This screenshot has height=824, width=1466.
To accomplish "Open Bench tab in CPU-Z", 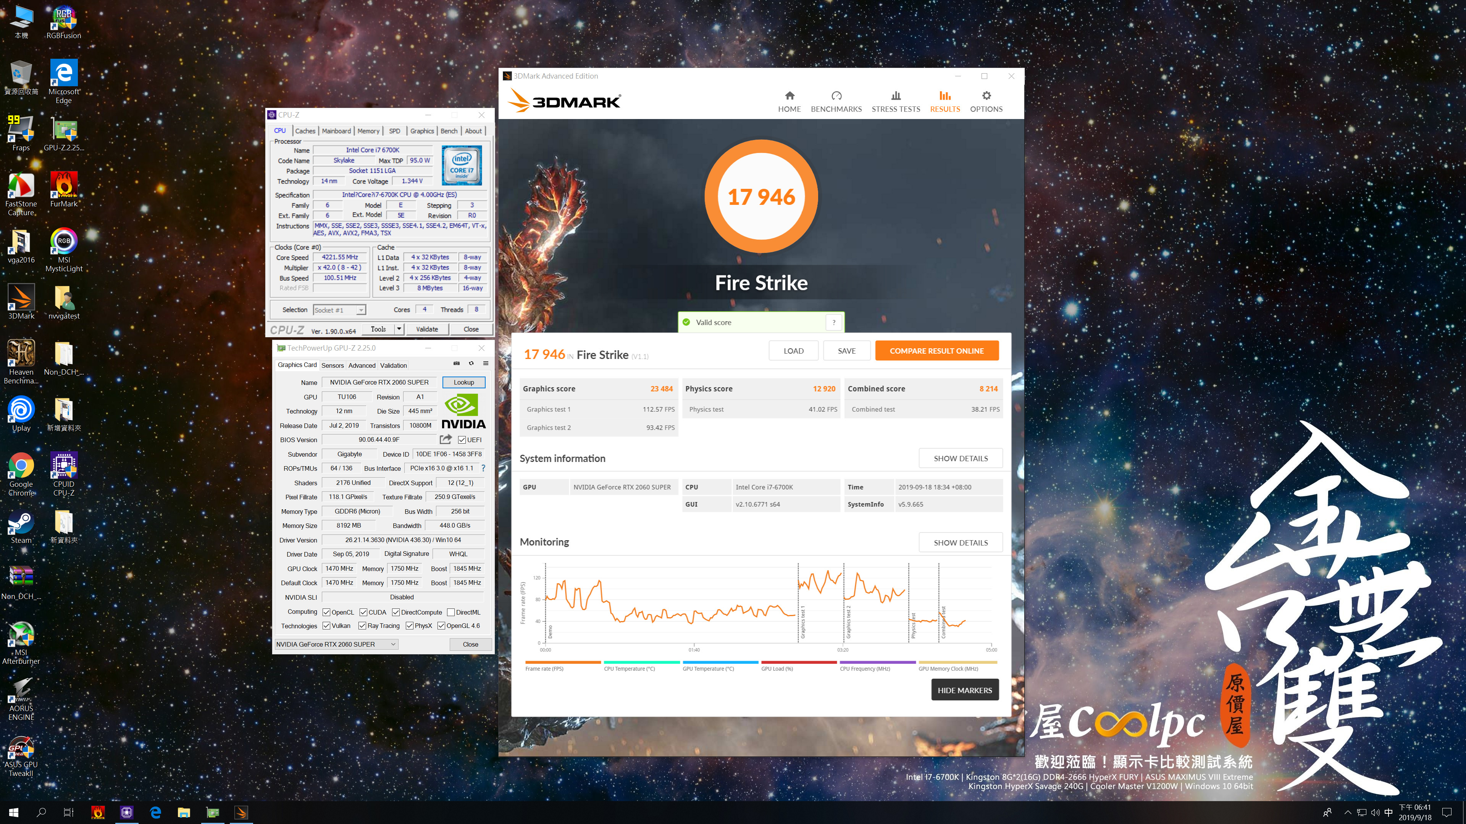I will pyautogui.click(x=449, y=131).
